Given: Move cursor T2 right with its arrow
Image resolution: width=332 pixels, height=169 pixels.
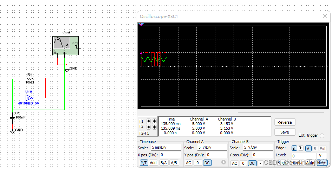Looking at the screenshot, I should (154, 127).
